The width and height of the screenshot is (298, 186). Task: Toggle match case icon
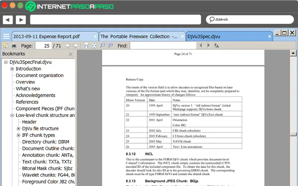[216, 45]
